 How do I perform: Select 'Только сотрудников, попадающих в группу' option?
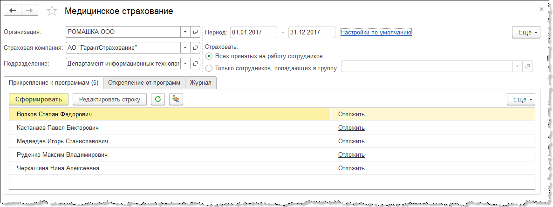(x=209, y=68)
